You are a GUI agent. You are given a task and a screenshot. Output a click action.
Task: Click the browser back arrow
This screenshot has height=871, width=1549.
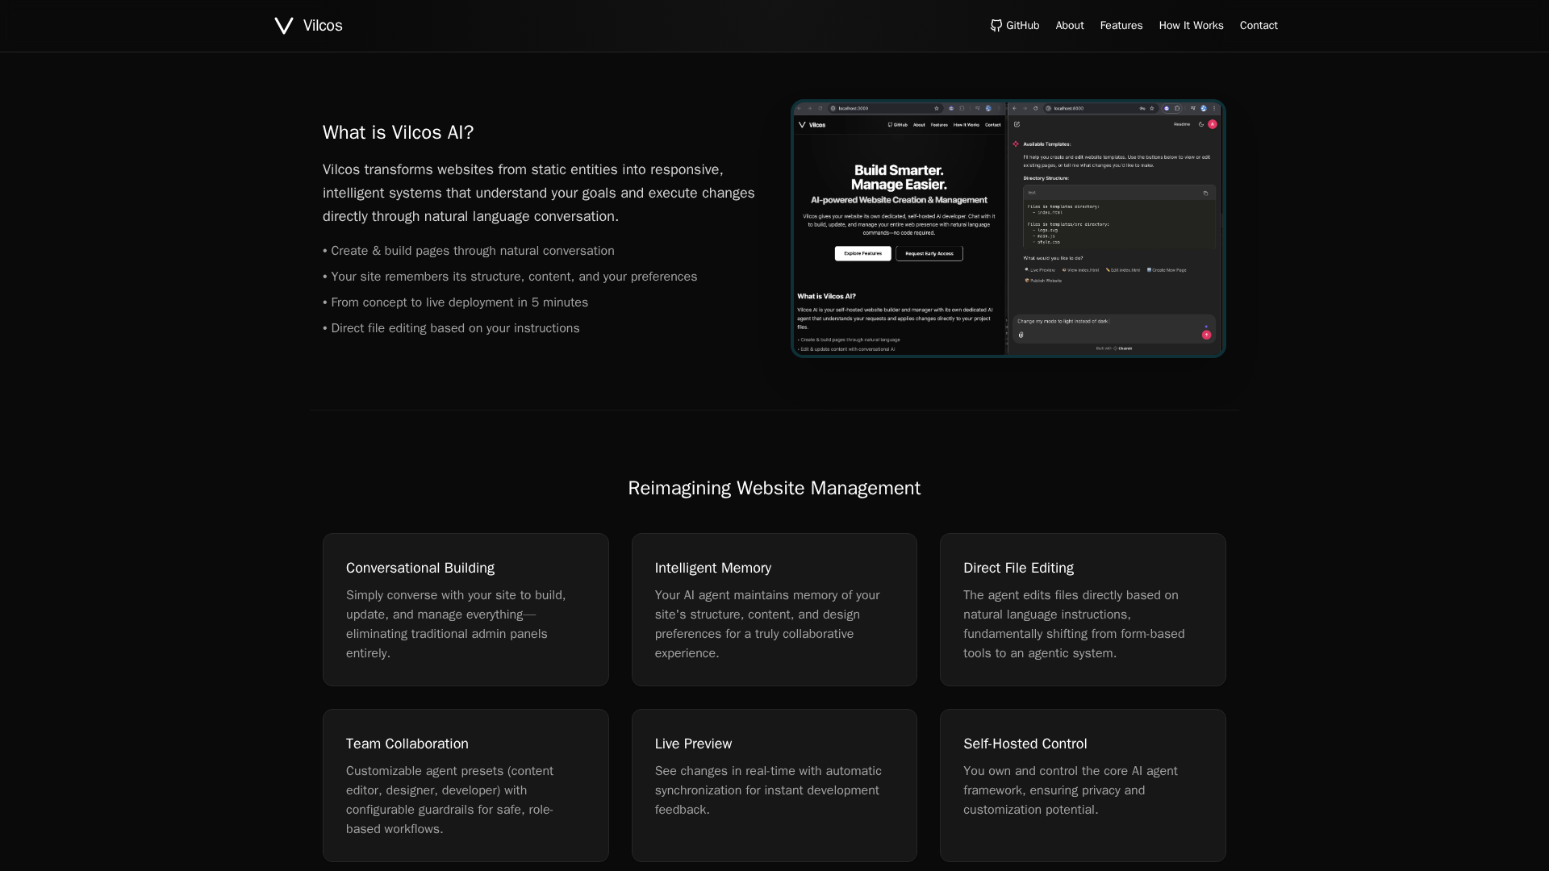tap(1015, 108)
